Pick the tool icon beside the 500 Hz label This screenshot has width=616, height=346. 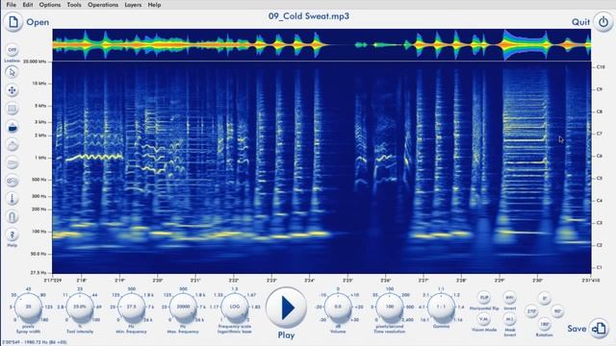[13, 181]
